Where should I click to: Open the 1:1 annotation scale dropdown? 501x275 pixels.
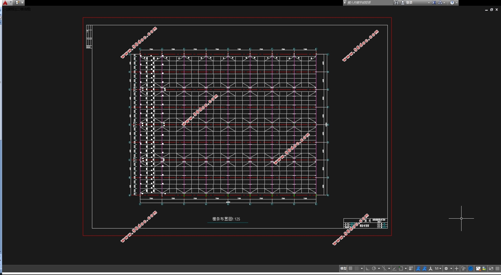438,269
